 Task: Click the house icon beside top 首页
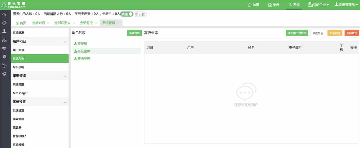point(249,5)
